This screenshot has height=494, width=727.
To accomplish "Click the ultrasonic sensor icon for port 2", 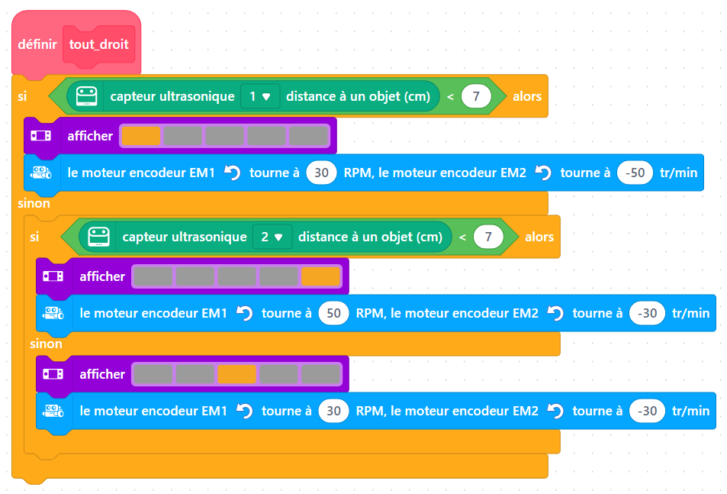I will click(100, 237).
